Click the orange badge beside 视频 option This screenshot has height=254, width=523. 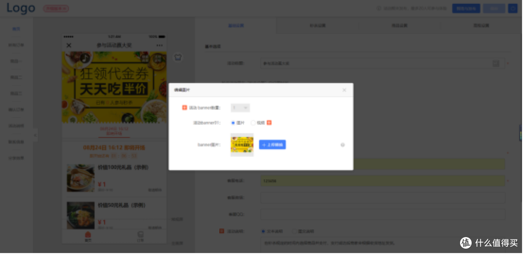(269, 122)
